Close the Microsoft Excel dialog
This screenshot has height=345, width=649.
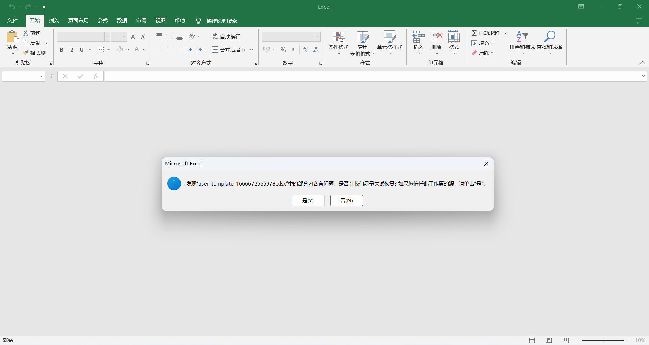[486, 164]
